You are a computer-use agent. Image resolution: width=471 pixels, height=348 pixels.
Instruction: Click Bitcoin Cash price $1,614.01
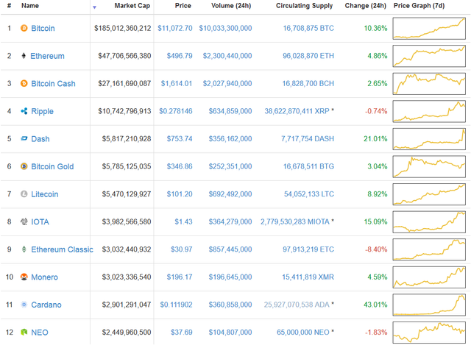click(x=177, y=83)
